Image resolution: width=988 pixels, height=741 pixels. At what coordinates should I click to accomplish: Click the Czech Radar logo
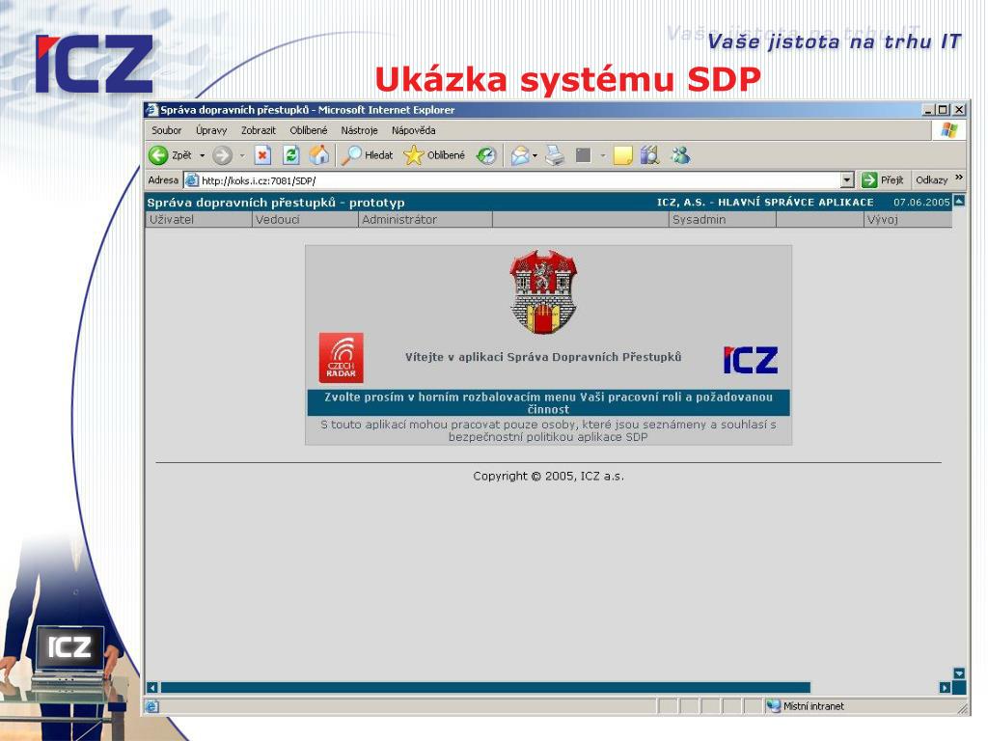(341, 357)
